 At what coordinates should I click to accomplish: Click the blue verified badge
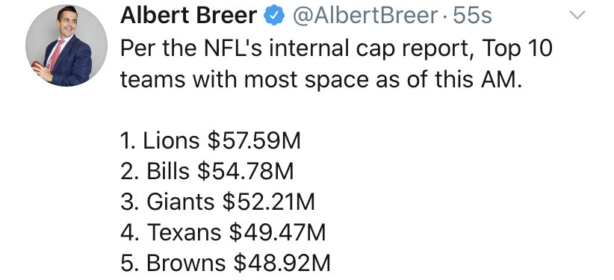(x=273, y=16)
